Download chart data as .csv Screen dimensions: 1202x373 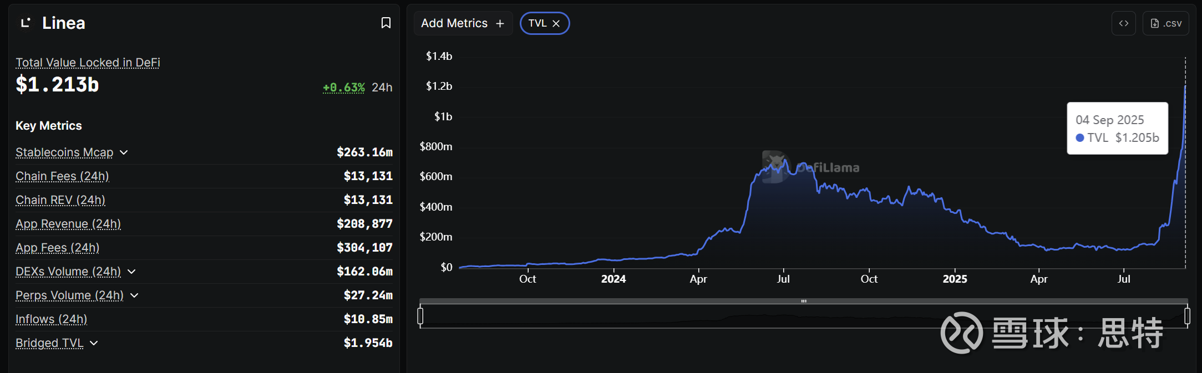point(1165,23)
